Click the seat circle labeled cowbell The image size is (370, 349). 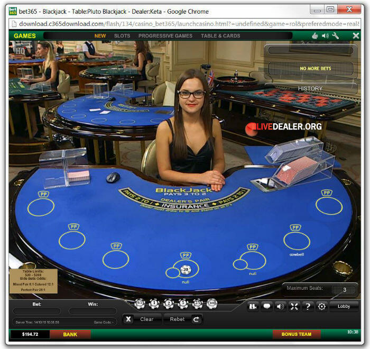coord(297,241)
